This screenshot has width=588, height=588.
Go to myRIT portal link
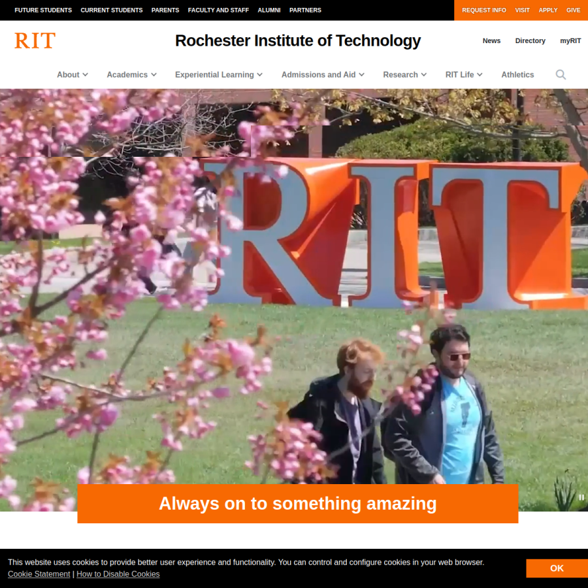[x=570, y=41]
